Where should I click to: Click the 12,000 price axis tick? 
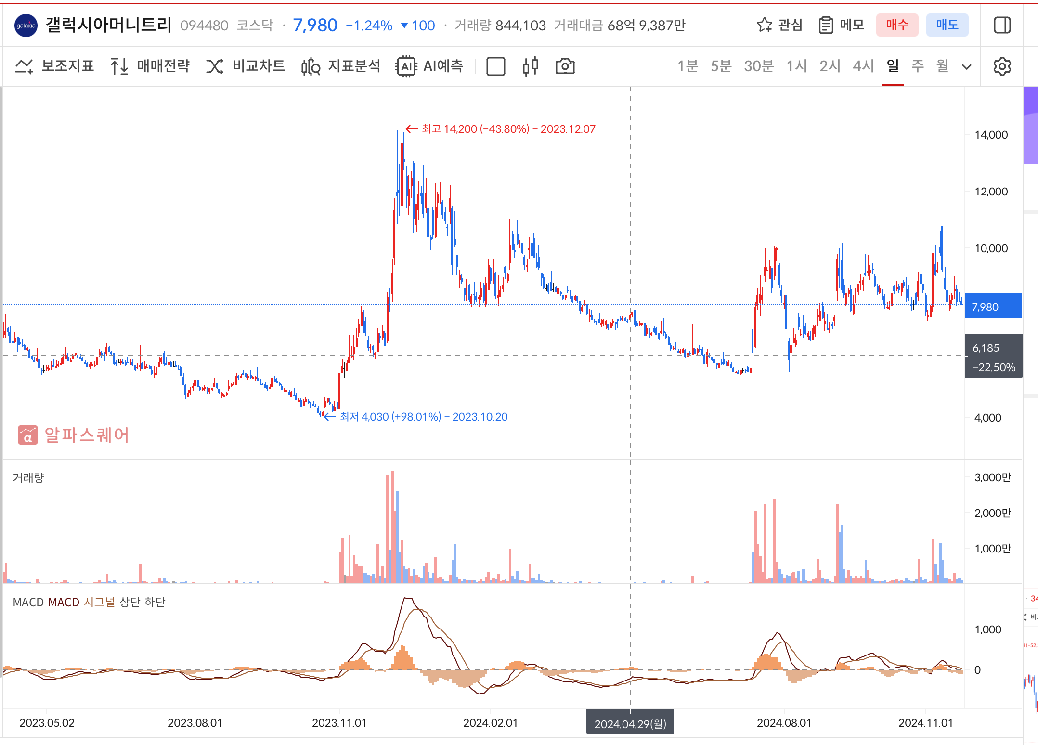pyautogui.click(x=991, y=192)
